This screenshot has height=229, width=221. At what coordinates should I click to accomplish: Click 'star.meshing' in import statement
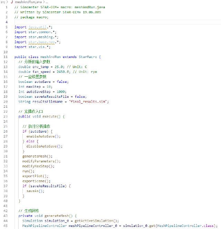pyautogui.click(x=41, y=37)
